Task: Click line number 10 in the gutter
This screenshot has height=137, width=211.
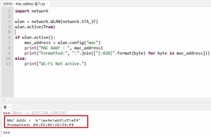Action: (8, 59)
